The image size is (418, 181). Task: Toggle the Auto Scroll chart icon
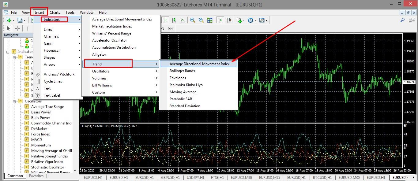(x=220, y=20)
